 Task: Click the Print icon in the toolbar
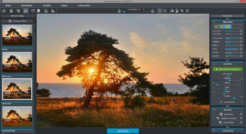point(39,11)
